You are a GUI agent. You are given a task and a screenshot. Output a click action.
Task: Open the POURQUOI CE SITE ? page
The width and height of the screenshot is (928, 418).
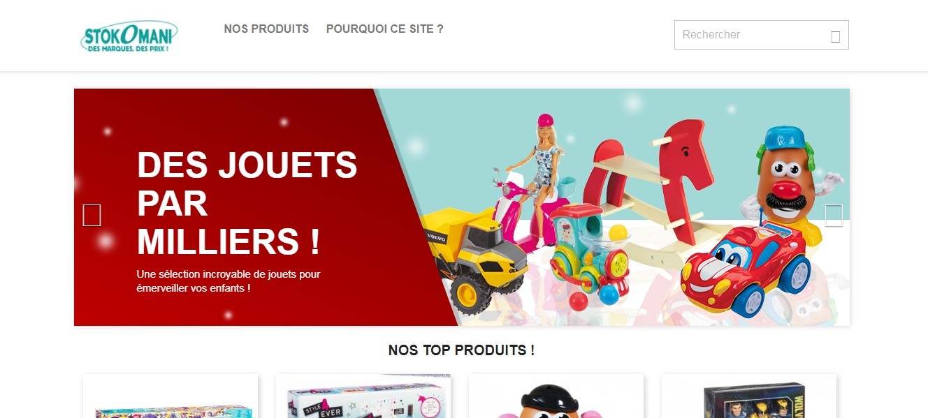(x=385, y=29)
